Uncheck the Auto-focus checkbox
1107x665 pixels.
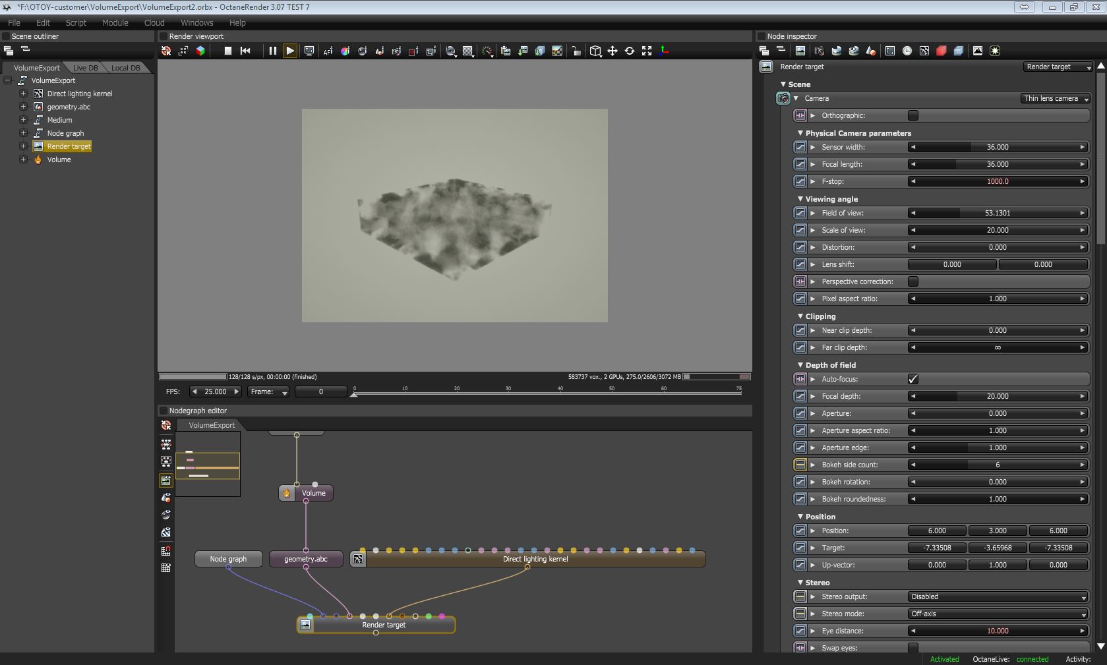pos(913,379)
